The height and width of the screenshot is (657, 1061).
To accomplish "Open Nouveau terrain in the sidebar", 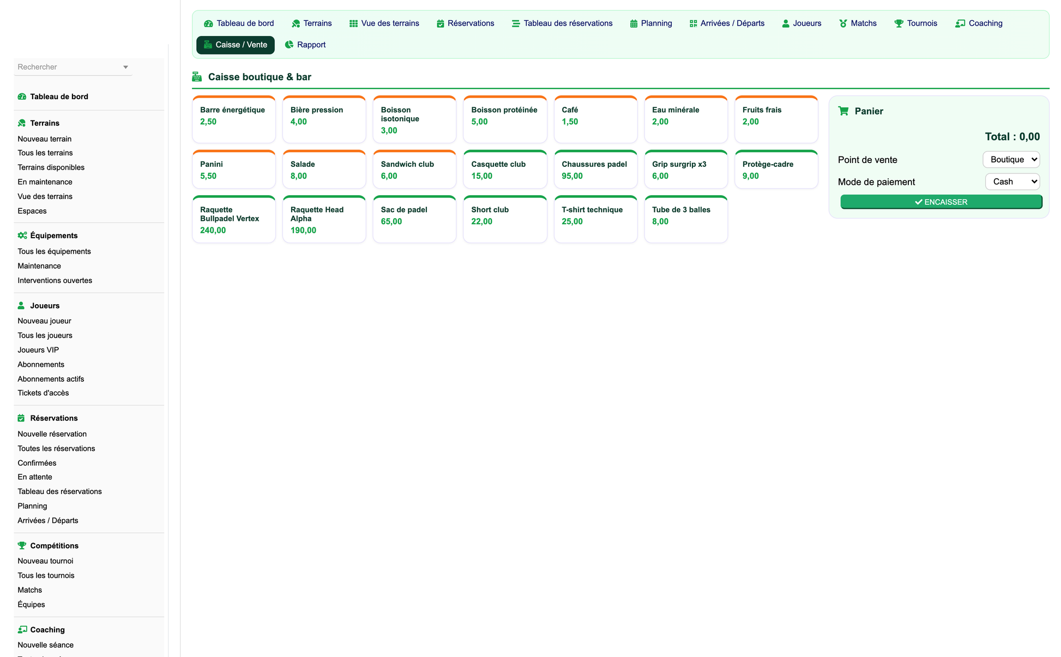I will 45,139.
